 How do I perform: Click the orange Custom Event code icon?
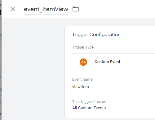[83, 62]
